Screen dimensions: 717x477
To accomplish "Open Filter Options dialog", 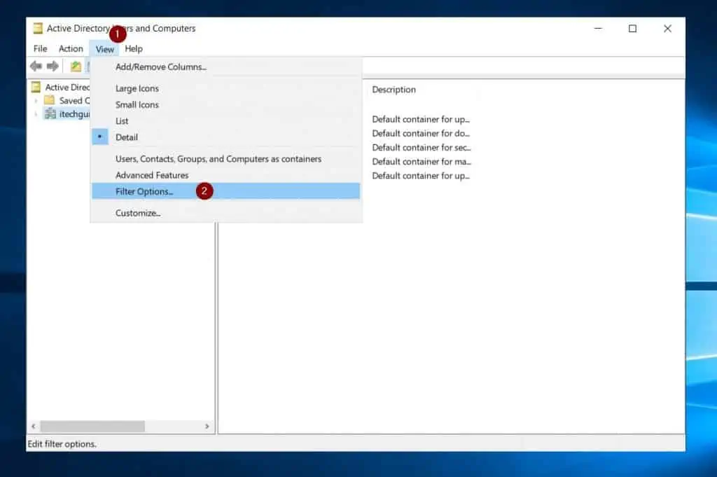I will point(226,191).
